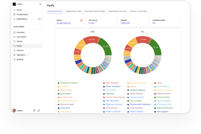Expand the LVMH workspace switcher
The width and height of the screenshot is (201, 134).
click(x=18, y=4)
